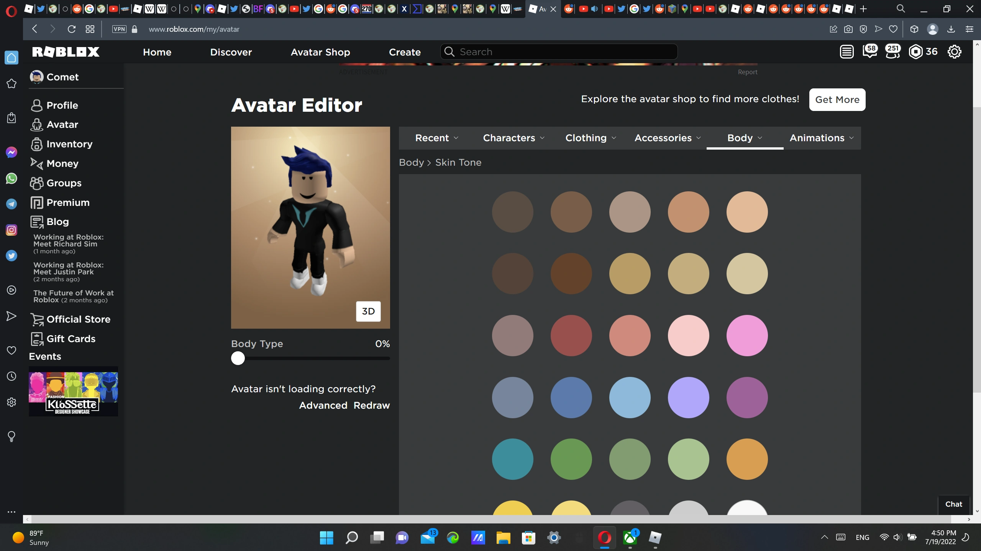Toggle the 3D avatar view
981x551 pixels.
pos(368,311)
